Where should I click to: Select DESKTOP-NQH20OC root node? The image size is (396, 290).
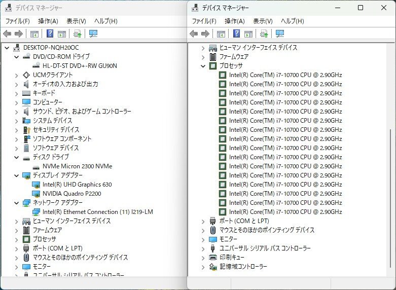(51, 48)
